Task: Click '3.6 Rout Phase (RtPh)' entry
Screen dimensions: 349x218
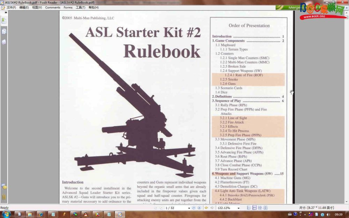Action: click(x=231, y=157)
